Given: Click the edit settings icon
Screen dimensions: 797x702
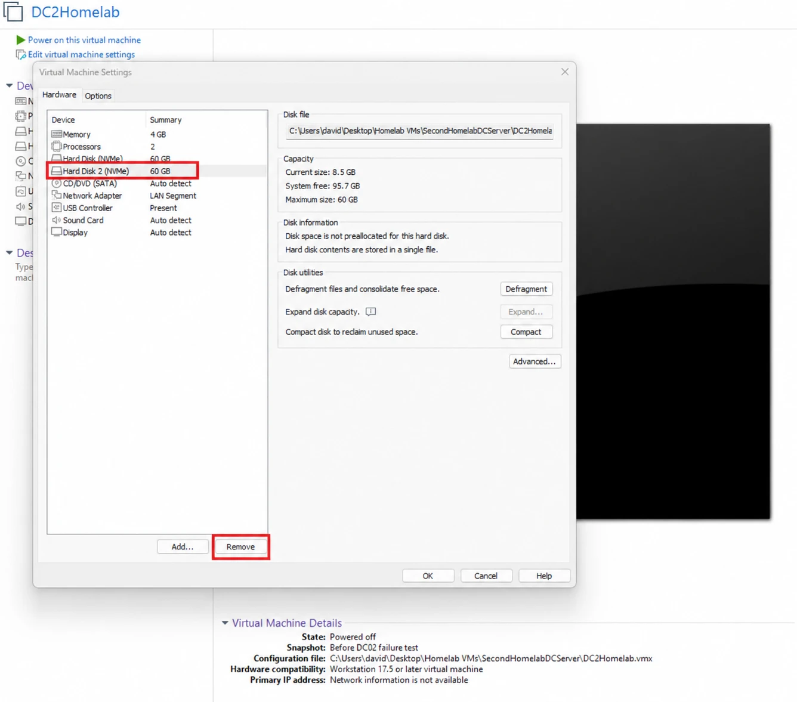Looking at the screenshot, I should 21,54.
